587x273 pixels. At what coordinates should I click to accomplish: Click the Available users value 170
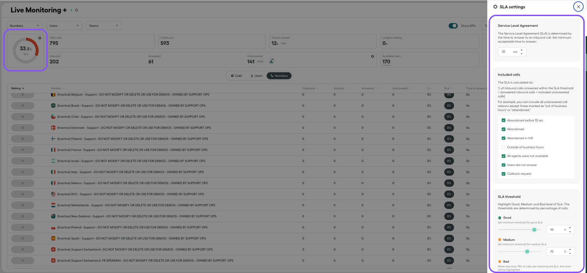point(386,62)
